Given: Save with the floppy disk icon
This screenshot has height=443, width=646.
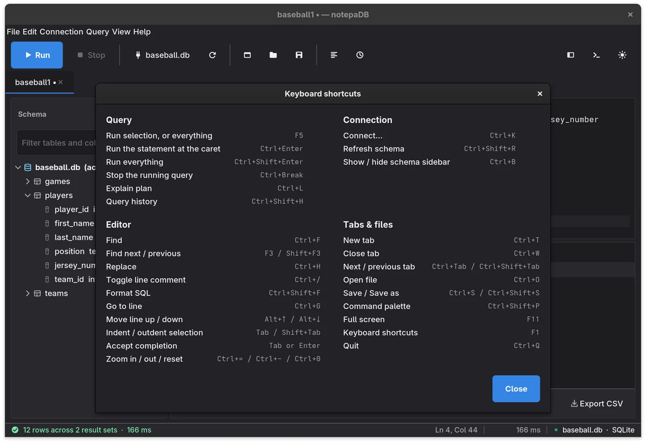Looking at the screenshot, I should point(299,55).
